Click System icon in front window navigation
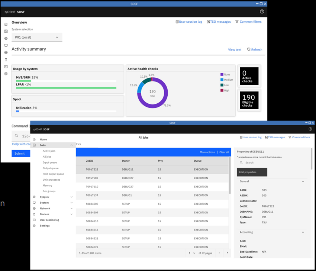 [x=34, y=203]
